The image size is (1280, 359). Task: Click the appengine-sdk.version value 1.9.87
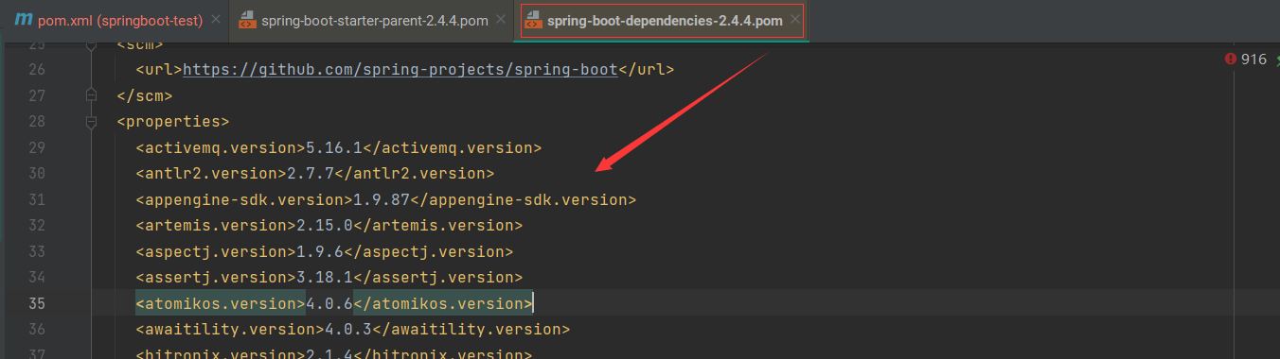point(381,200)
